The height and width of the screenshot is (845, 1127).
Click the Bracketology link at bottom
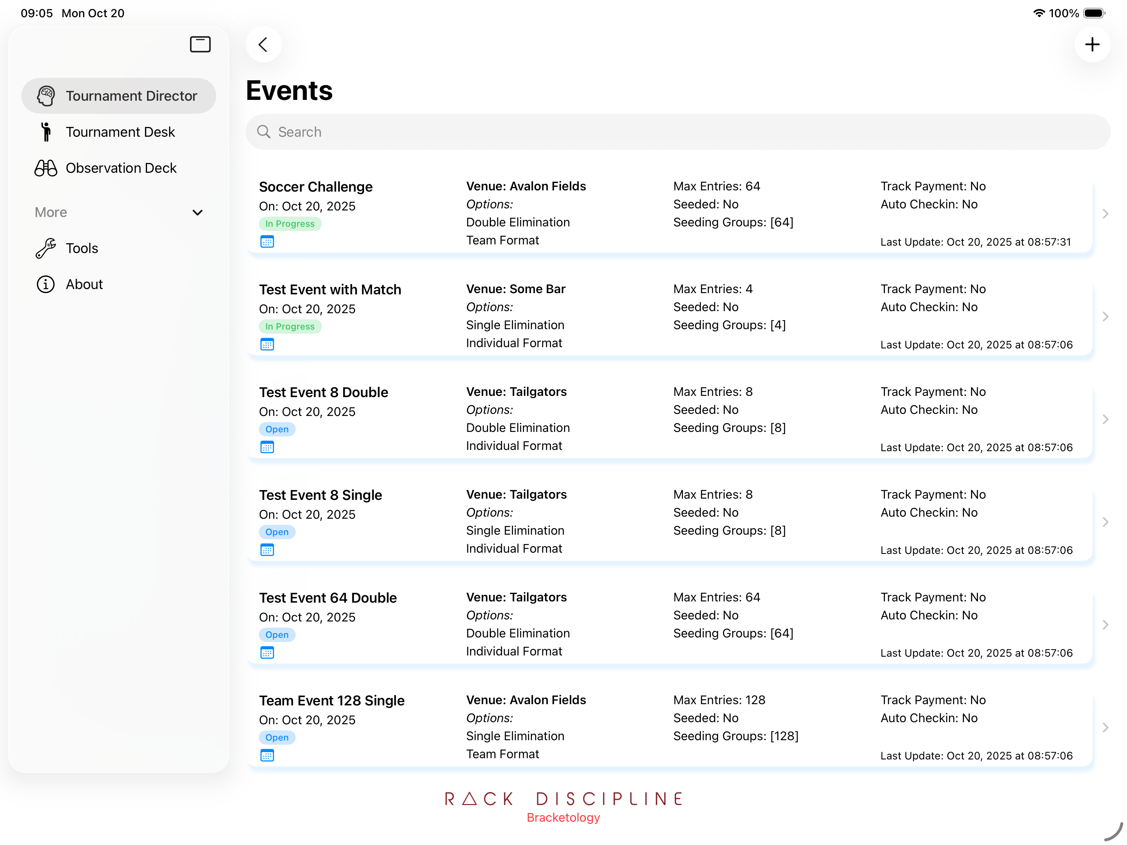[x=563, y=817]
